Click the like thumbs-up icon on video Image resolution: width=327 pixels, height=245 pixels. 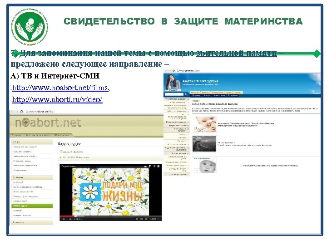click(145, 166)
